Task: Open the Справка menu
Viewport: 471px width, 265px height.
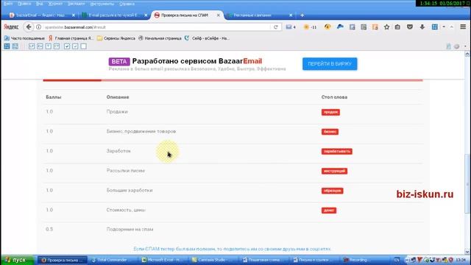Action: tap(127, 4)
